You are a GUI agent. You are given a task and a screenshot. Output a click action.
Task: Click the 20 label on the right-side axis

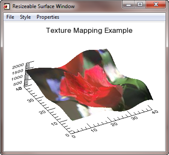tap(115, 124)
